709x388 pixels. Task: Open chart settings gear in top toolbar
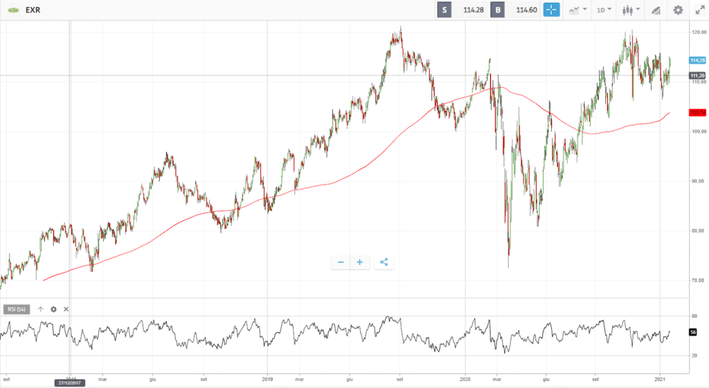[x=678, y=10]
